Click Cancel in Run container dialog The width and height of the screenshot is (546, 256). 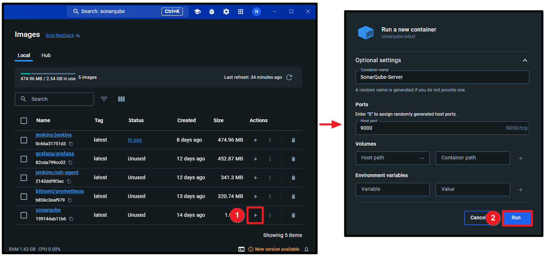tap(477, 218)
